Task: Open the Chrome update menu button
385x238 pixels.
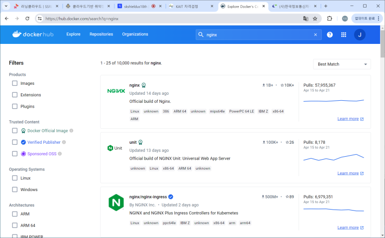Action: point(367,18)
